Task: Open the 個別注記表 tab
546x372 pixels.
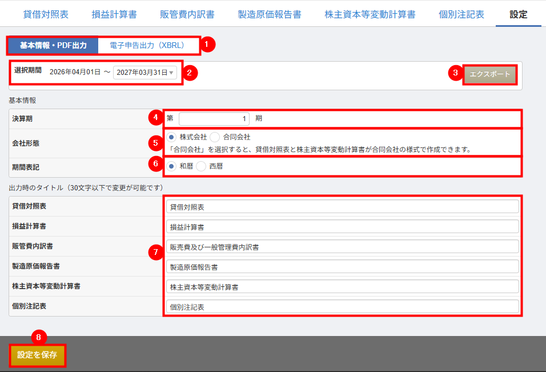Action: [x=461, y=14]
